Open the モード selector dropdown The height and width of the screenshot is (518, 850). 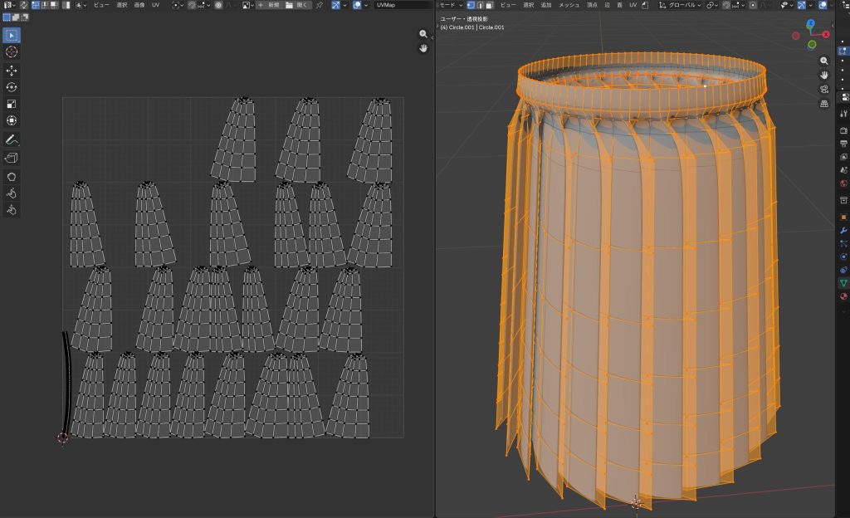point(450,5)
